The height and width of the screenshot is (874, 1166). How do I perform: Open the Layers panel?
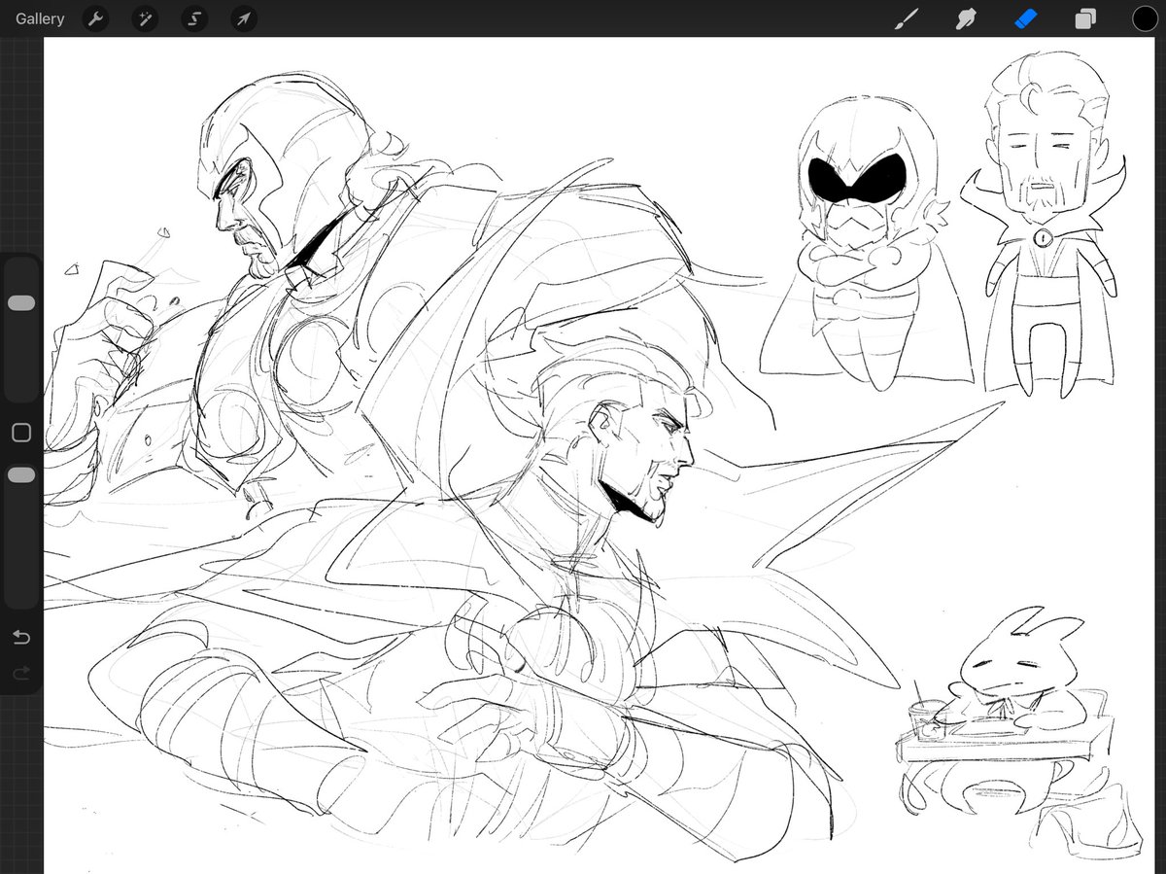coord(1085,18)
